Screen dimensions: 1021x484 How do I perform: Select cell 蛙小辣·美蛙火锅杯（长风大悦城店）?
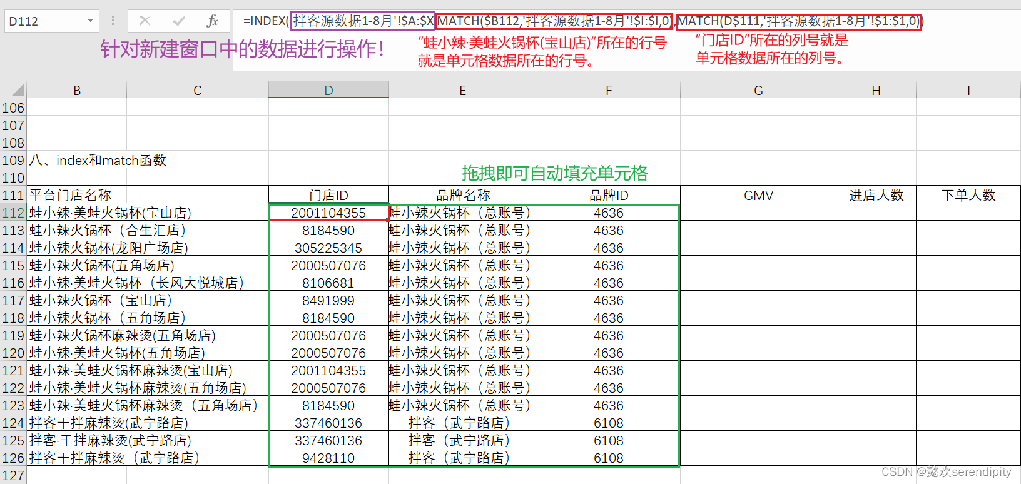pyautogui.click(x=148, y=283)
